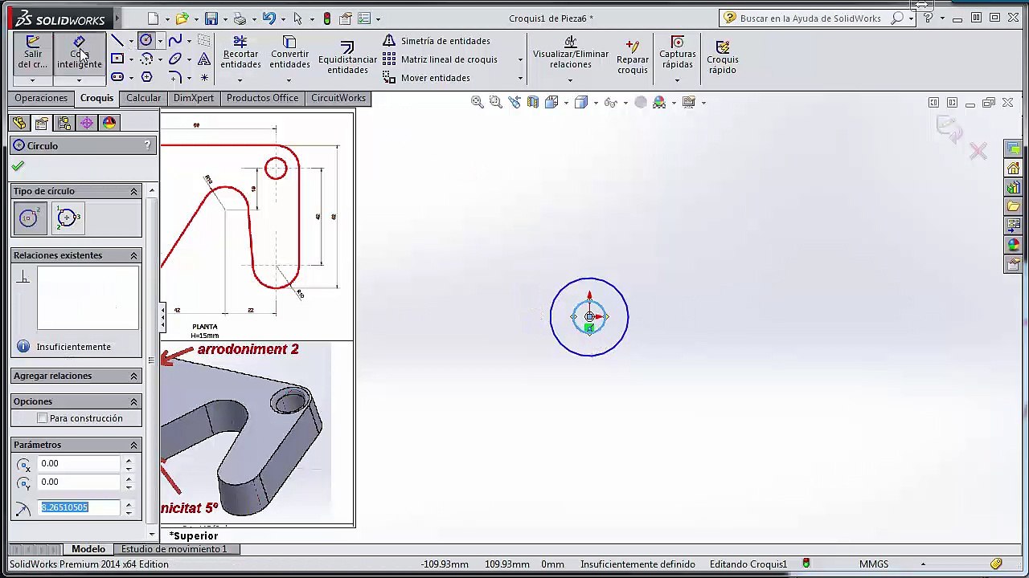Select the Polygon sketch tool
Screen dimensions: 1029x578
point(146,77)
